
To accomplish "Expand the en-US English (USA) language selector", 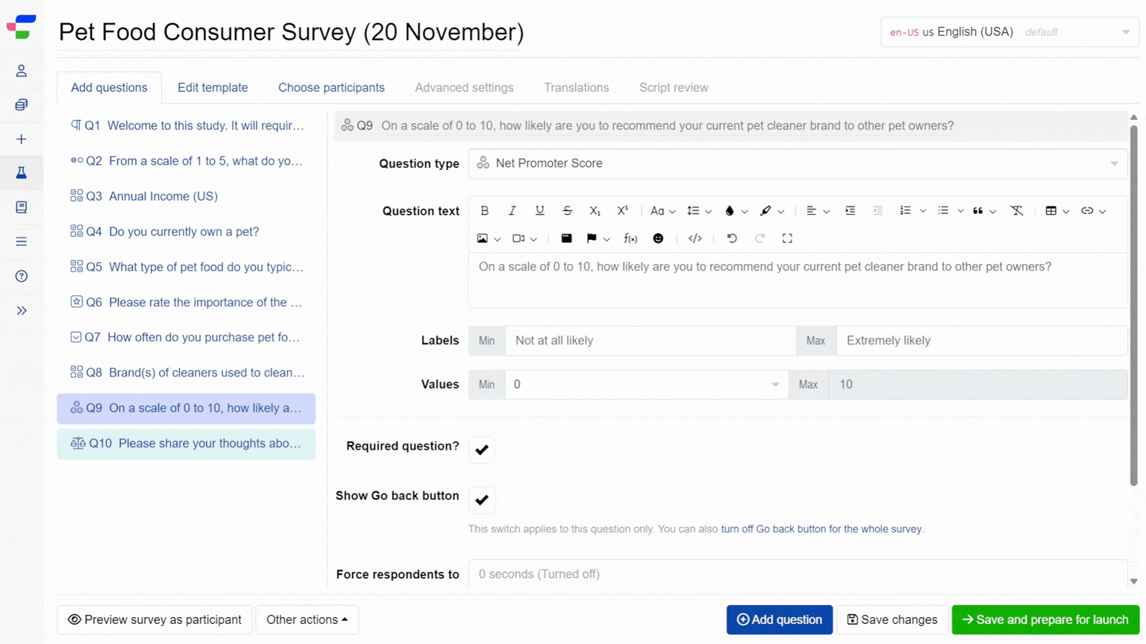I will pos(1009,31).
